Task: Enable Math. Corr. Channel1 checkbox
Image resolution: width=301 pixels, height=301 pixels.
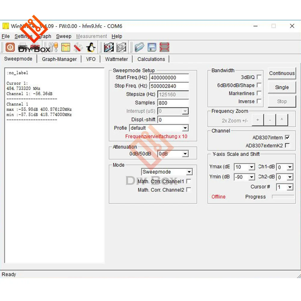Action: click(x=189, y=182)
